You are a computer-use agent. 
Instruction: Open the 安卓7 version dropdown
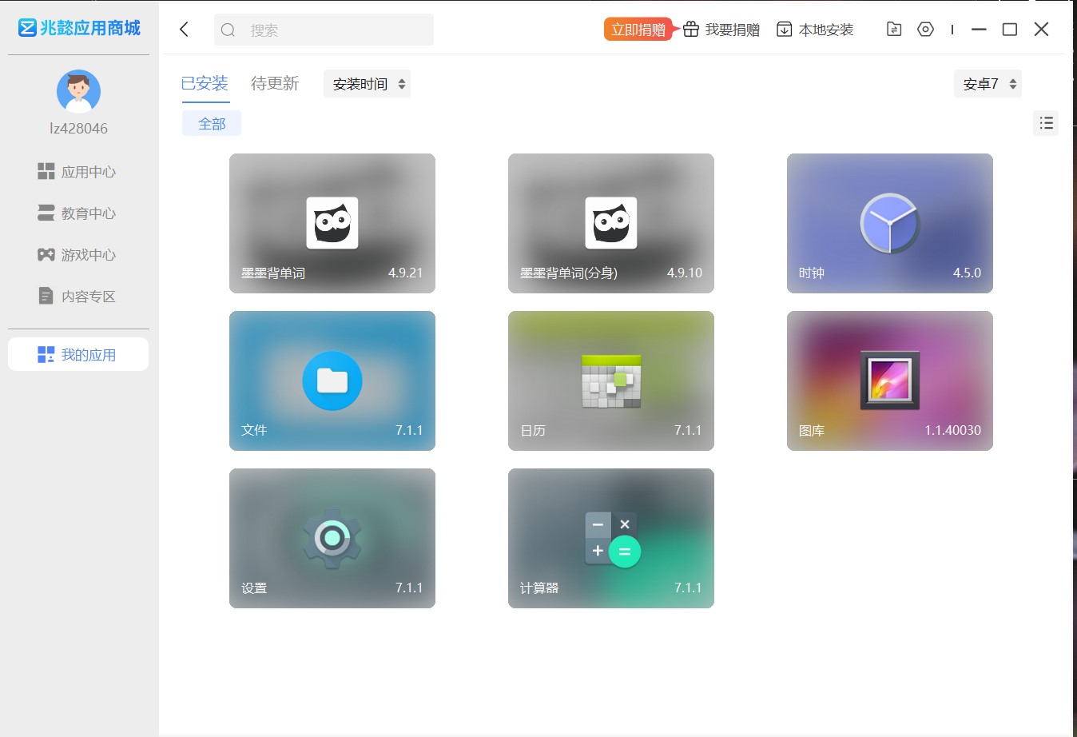coord(988,84)
